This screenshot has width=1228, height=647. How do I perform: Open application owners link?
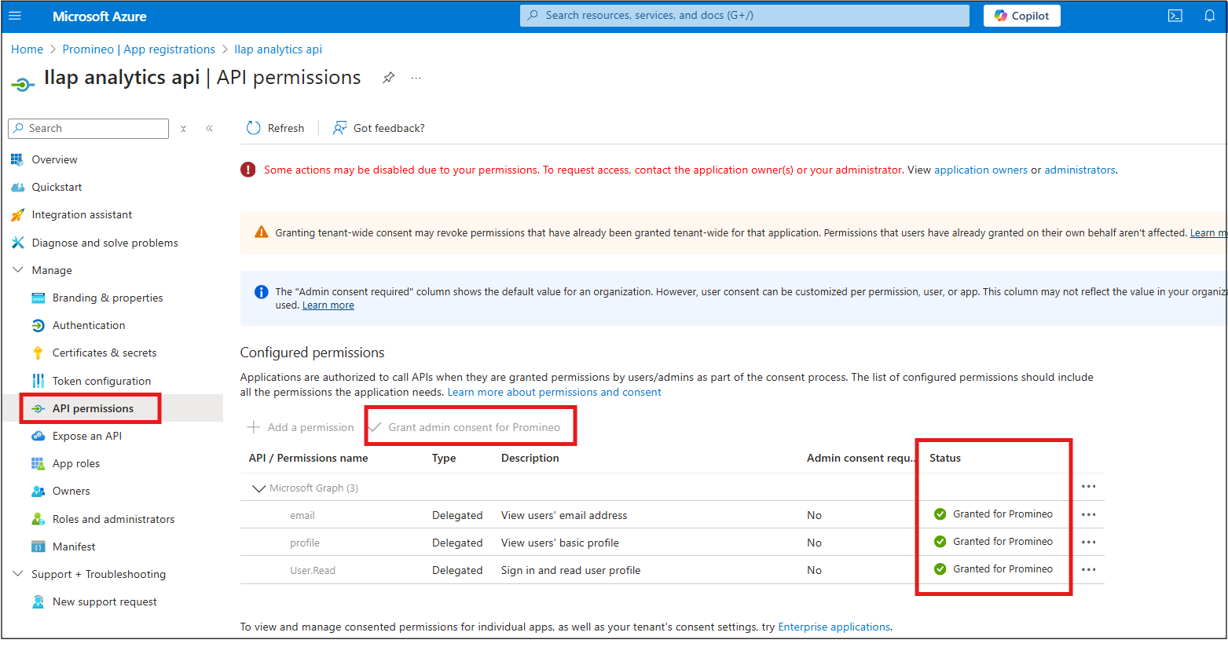981,170
